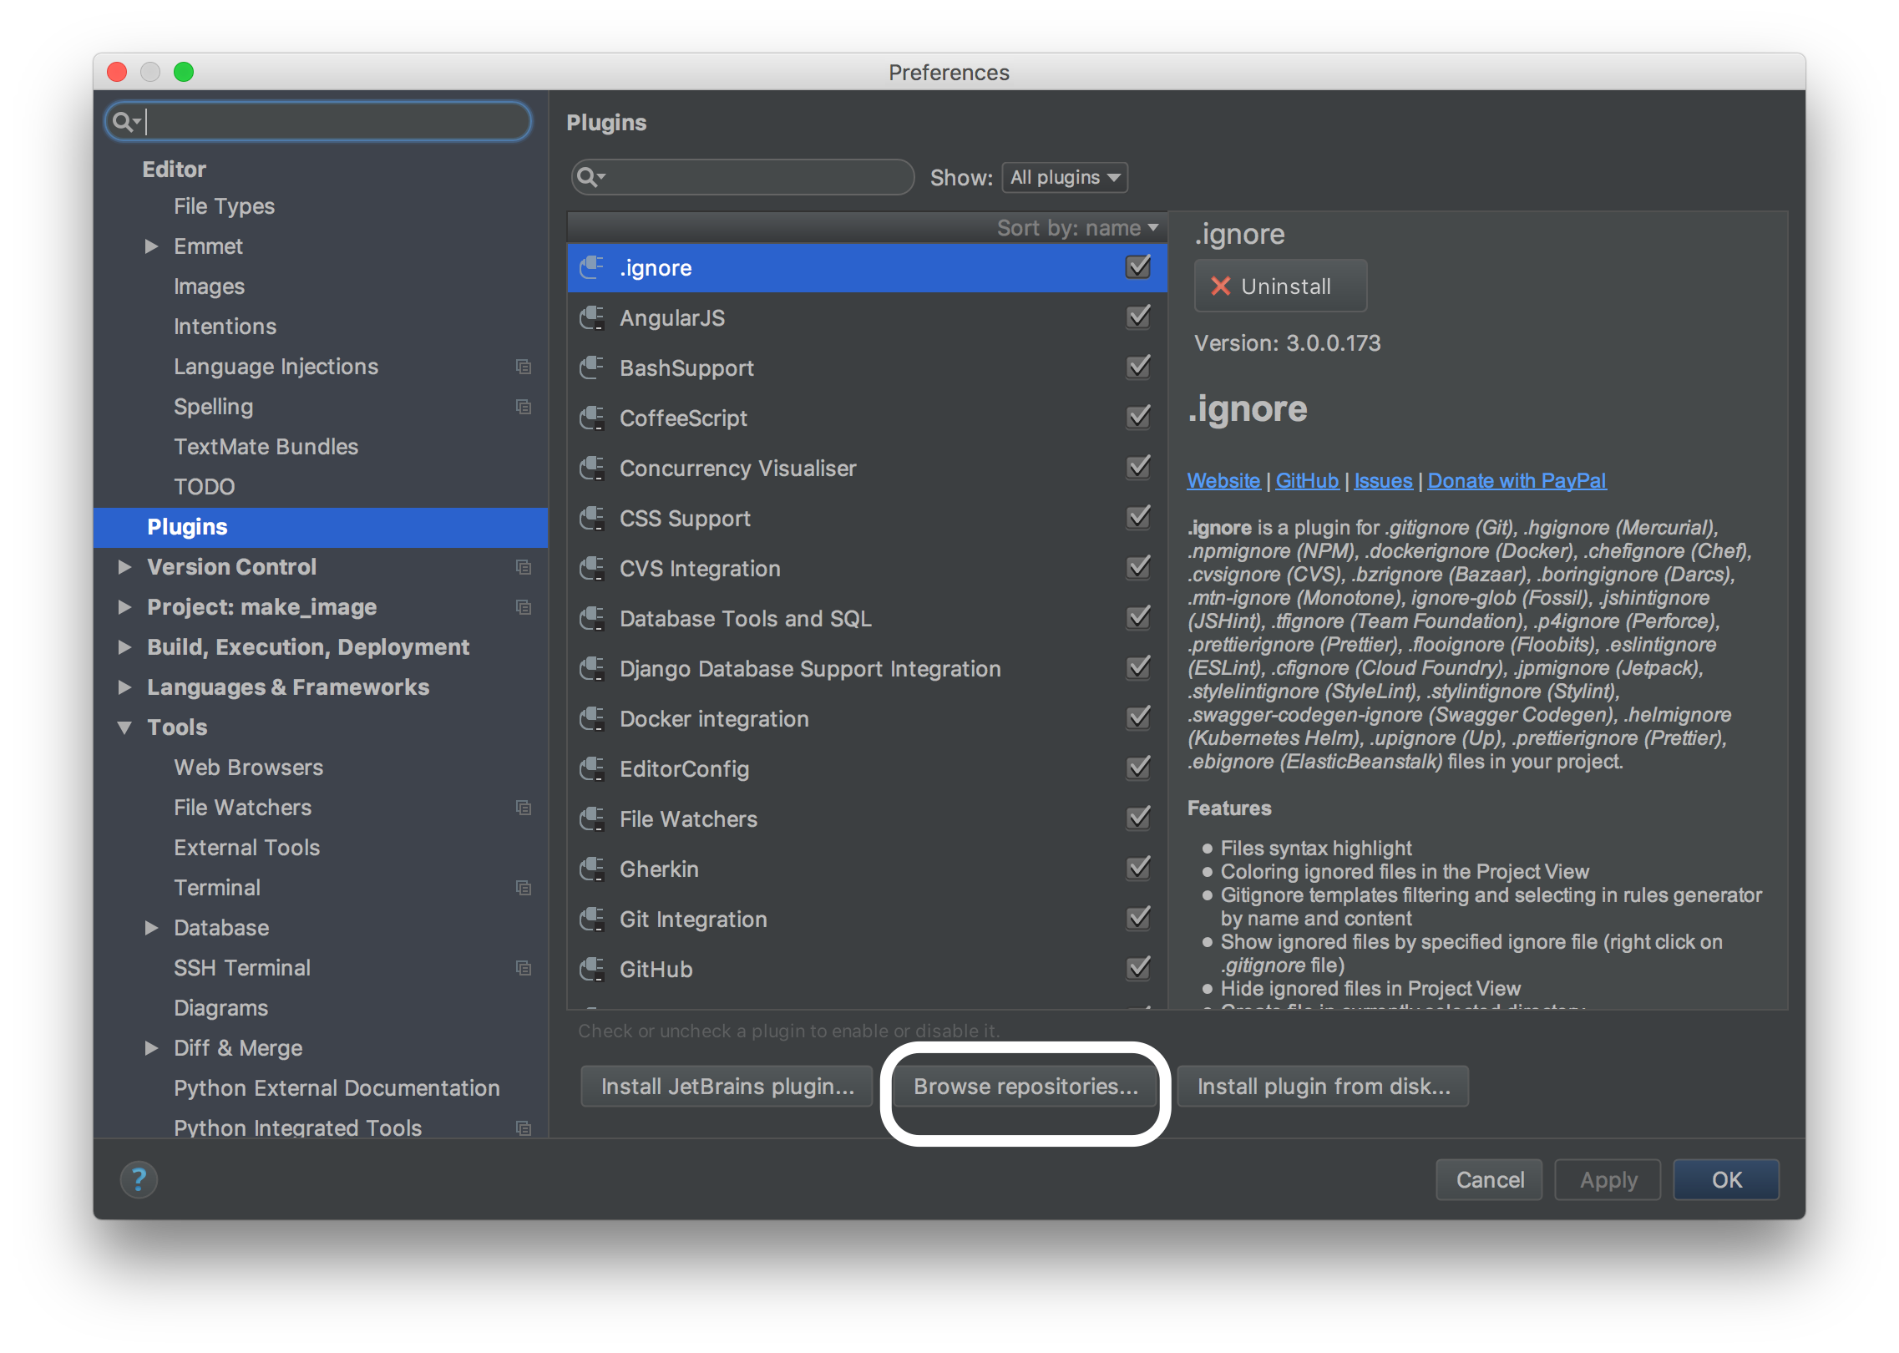Open the Sort by name dropdown

coord(1077,227)
